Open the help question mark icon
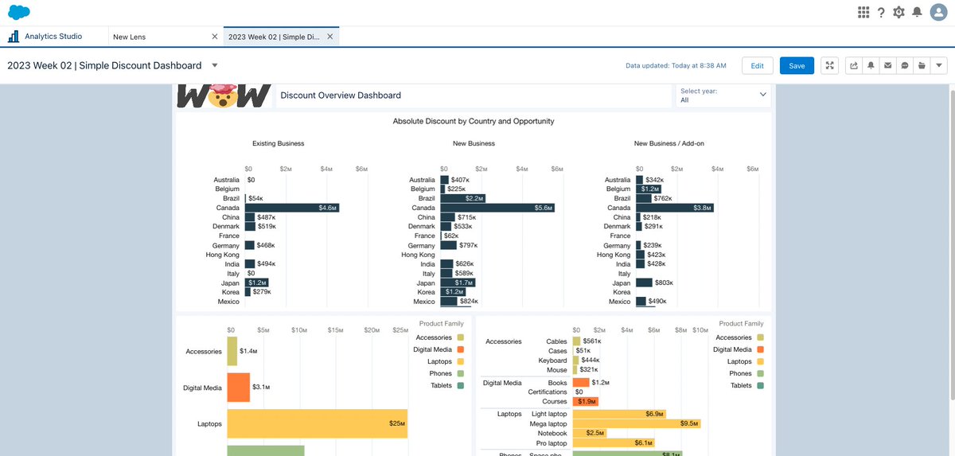 click(881, 12)
